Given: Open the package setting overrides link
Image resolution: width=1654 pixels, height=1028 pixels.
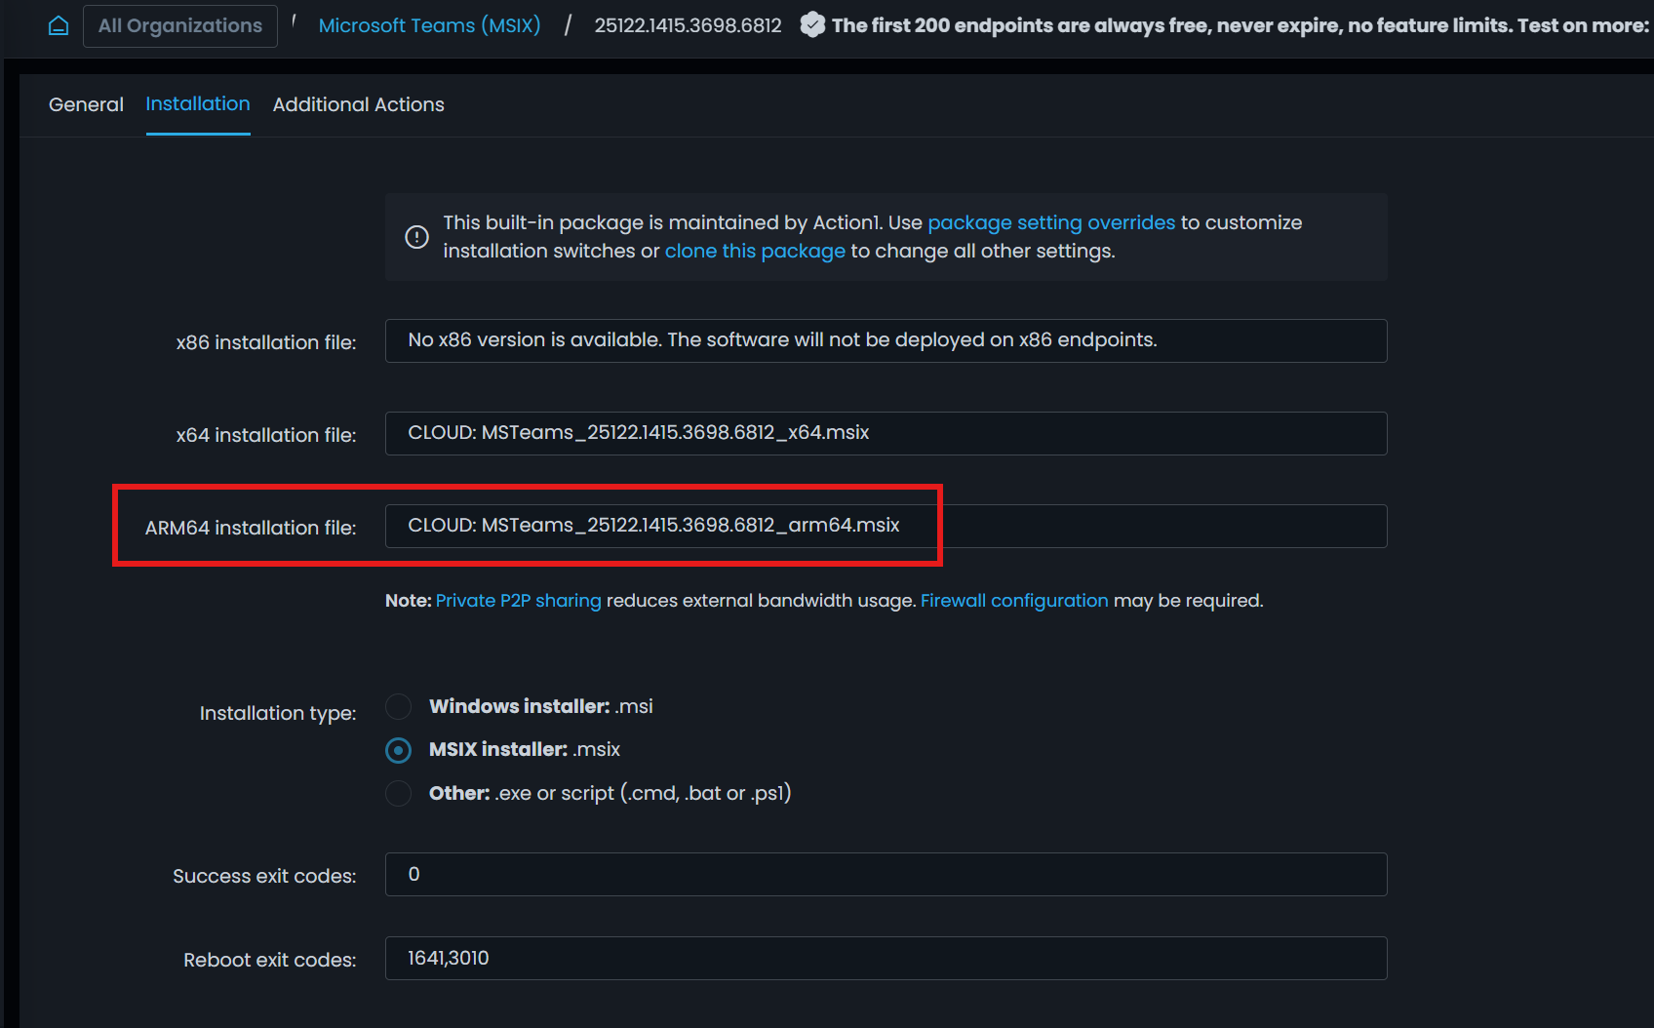Looking at the screenshot, I should pyautogui.click(x=1051, y=222).
